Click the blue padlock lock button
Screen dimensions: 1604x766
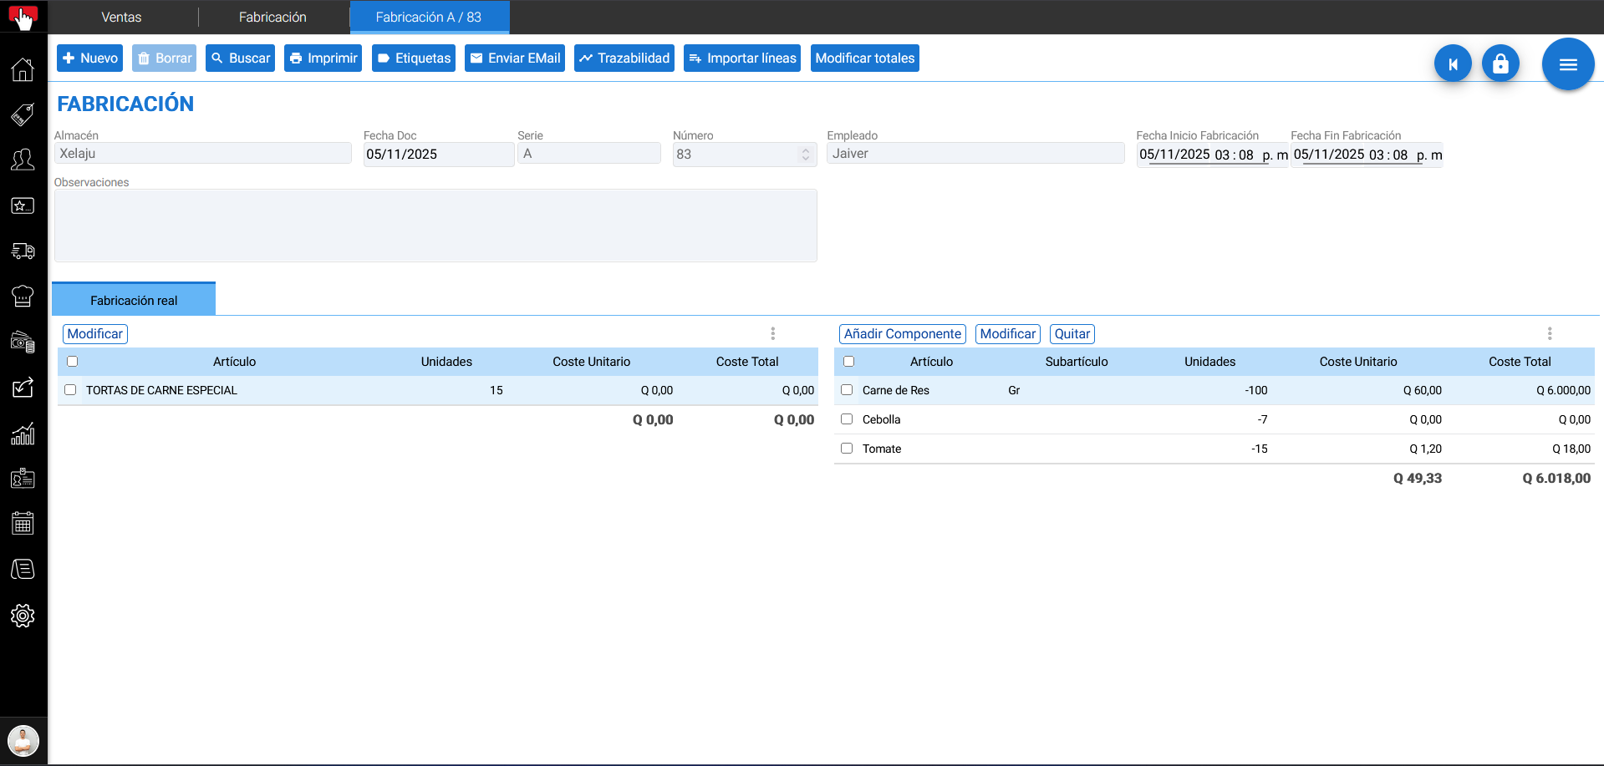[x=1500, y=63]
